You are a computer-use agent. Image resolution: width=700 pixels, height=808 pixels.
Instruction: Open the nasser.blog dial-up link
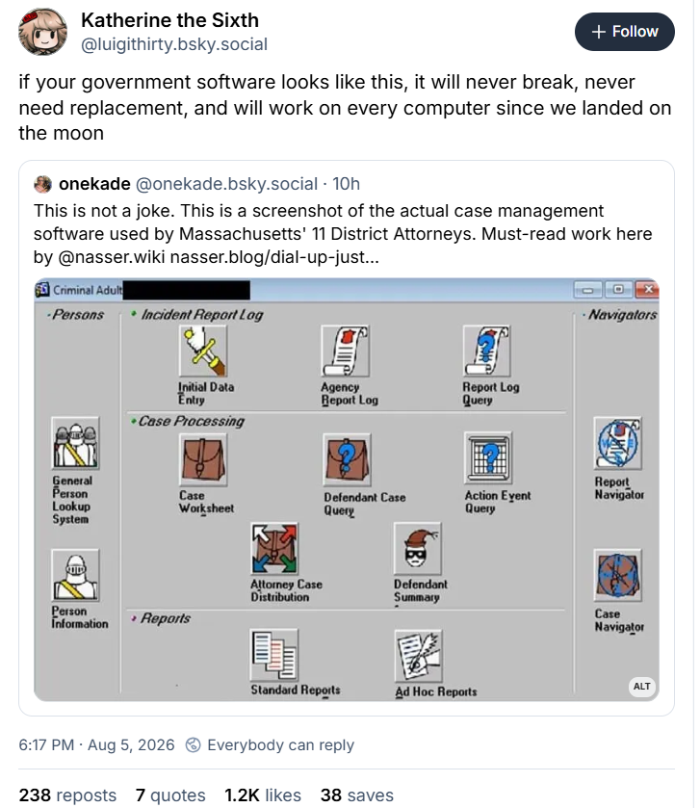tap(274, 256)
